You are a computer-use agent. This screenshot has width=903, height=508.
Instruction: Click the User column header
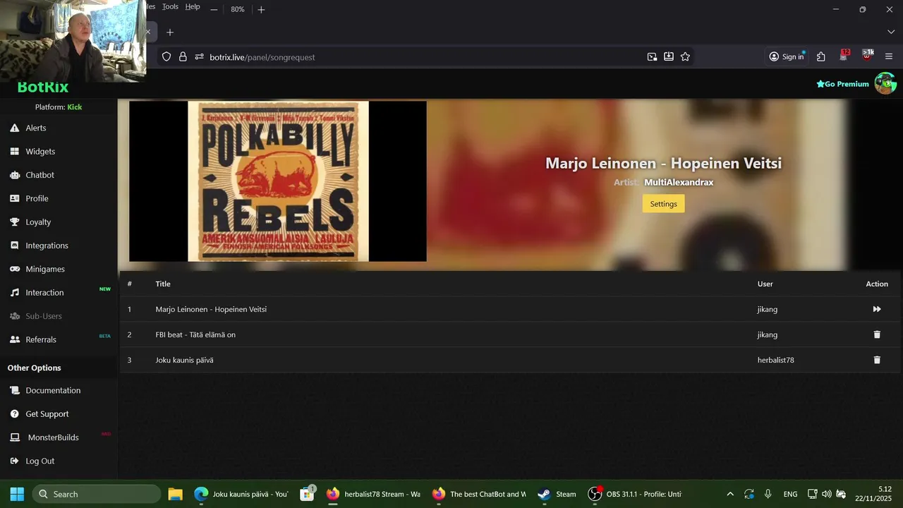tap(765, 284)
